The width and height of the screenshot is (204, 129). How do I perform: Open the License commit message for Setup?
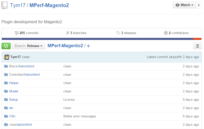coord(69,99)
